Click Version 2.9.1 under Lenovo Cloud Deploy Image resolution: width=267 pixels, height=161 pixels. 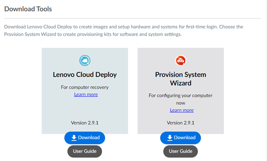pos(85,123)
